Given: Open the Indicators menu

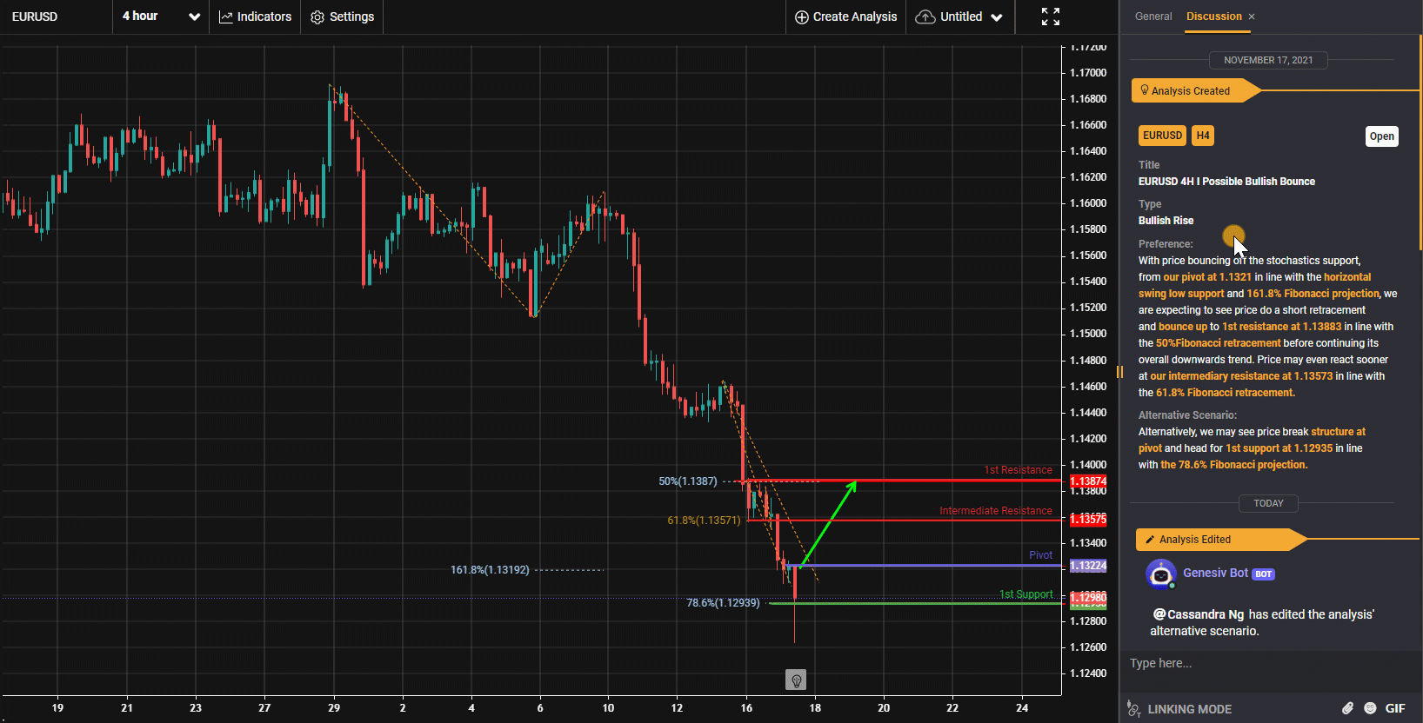Looking at the screenshot, I should (255, 17).
